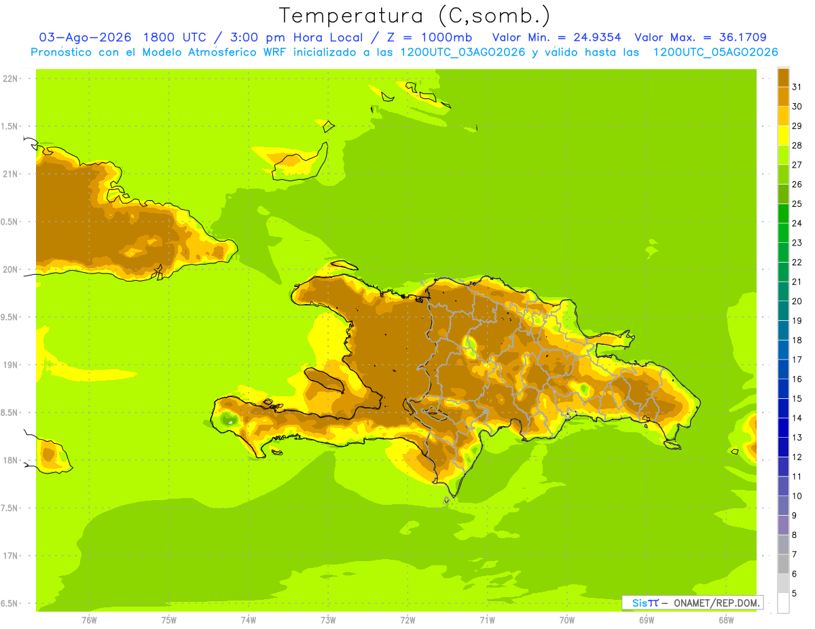The height and width of the screenshot is (629, 815).
Task: Pick the legend swatch between 29 and 30
Action: coord(783,116)
